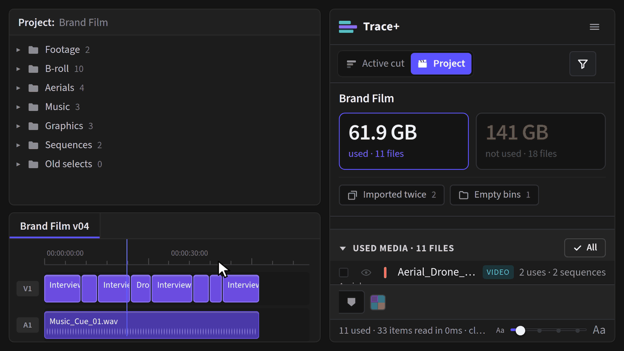The height and width of the screenshot is (351, 624).
Task: Expand the Footage bin
Action: (x=18, y=50)
